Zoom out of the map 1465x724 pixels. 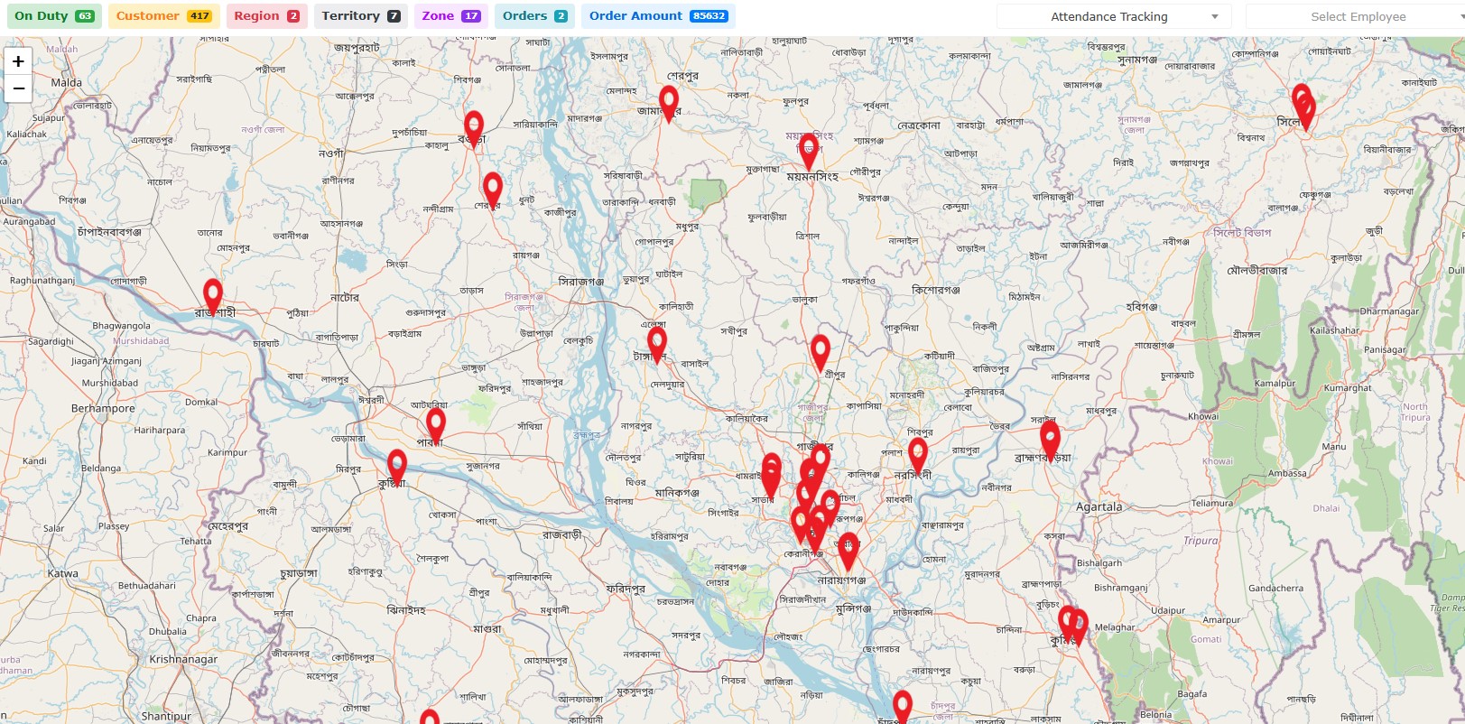[x=18, y=88]
